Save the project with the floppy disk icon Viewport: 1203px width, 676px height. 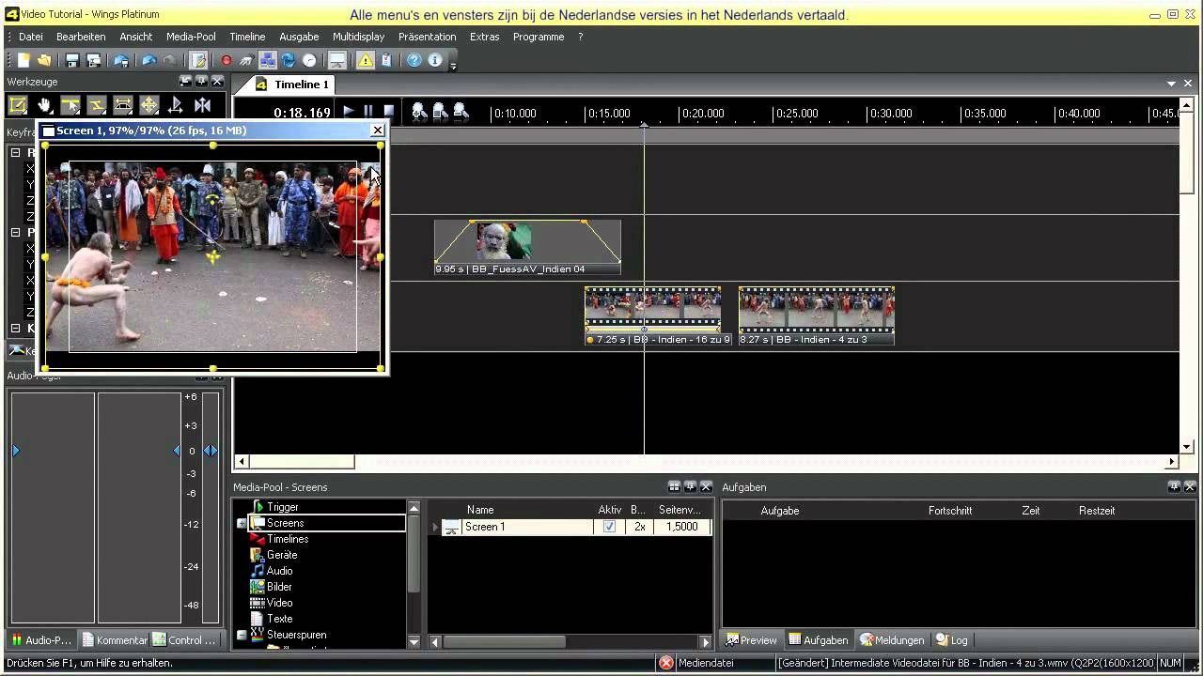click(71, 60)
